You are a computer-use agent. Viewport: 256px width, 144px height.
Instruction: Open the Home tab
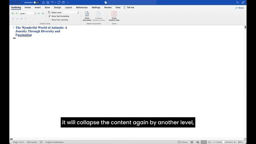pos(28,8)
